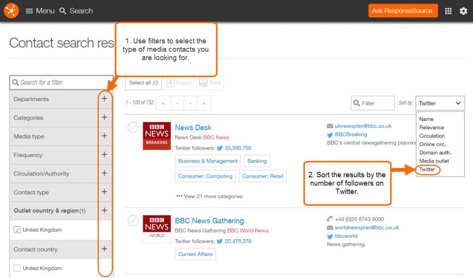Expand the Categories filter

coord(104,117)
